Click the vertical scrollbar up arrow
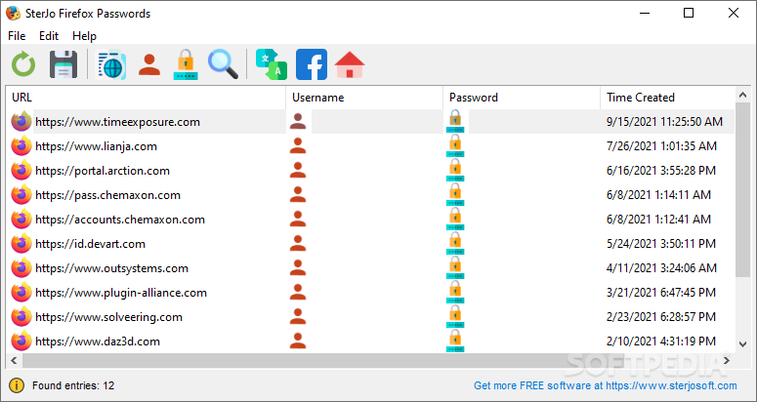This screenshot has width=757, height=402. point(743,96)
